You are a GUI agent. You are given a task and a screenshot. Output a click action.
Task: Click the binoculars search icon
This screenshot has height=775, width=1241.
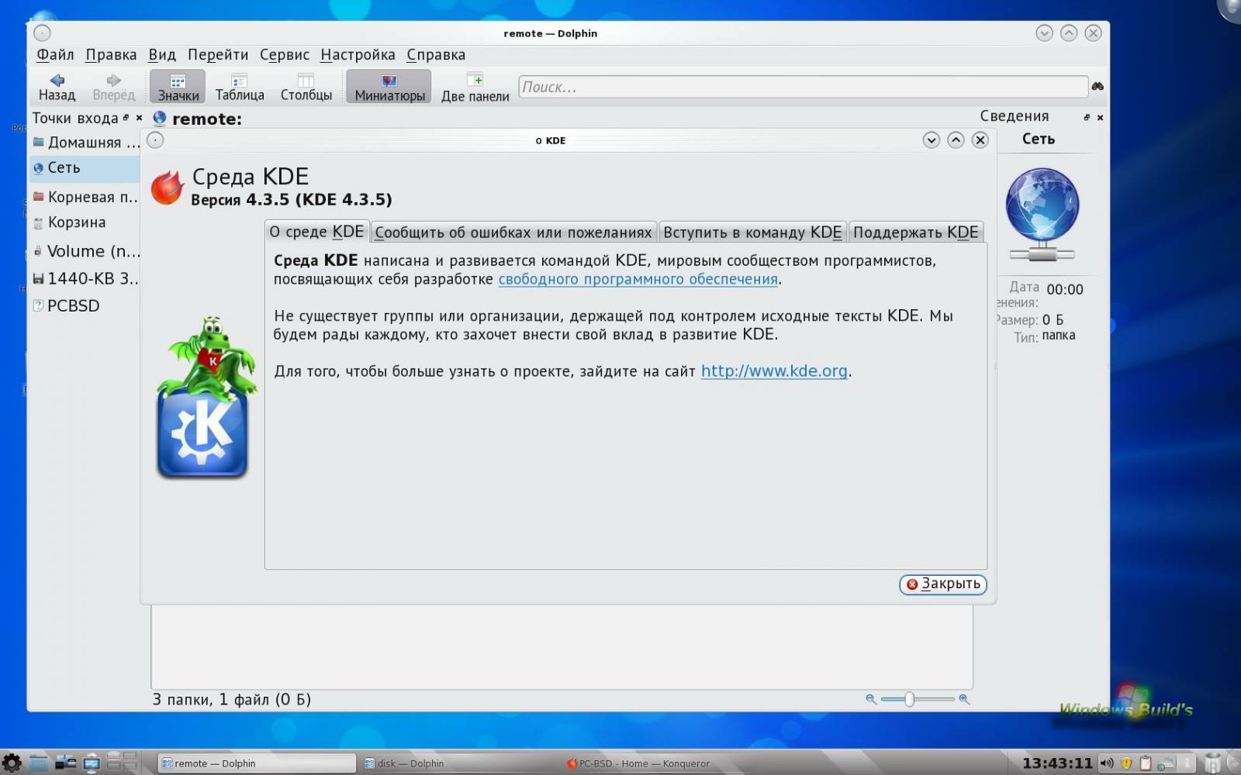pyautogui.click(x=1098, y=86)
